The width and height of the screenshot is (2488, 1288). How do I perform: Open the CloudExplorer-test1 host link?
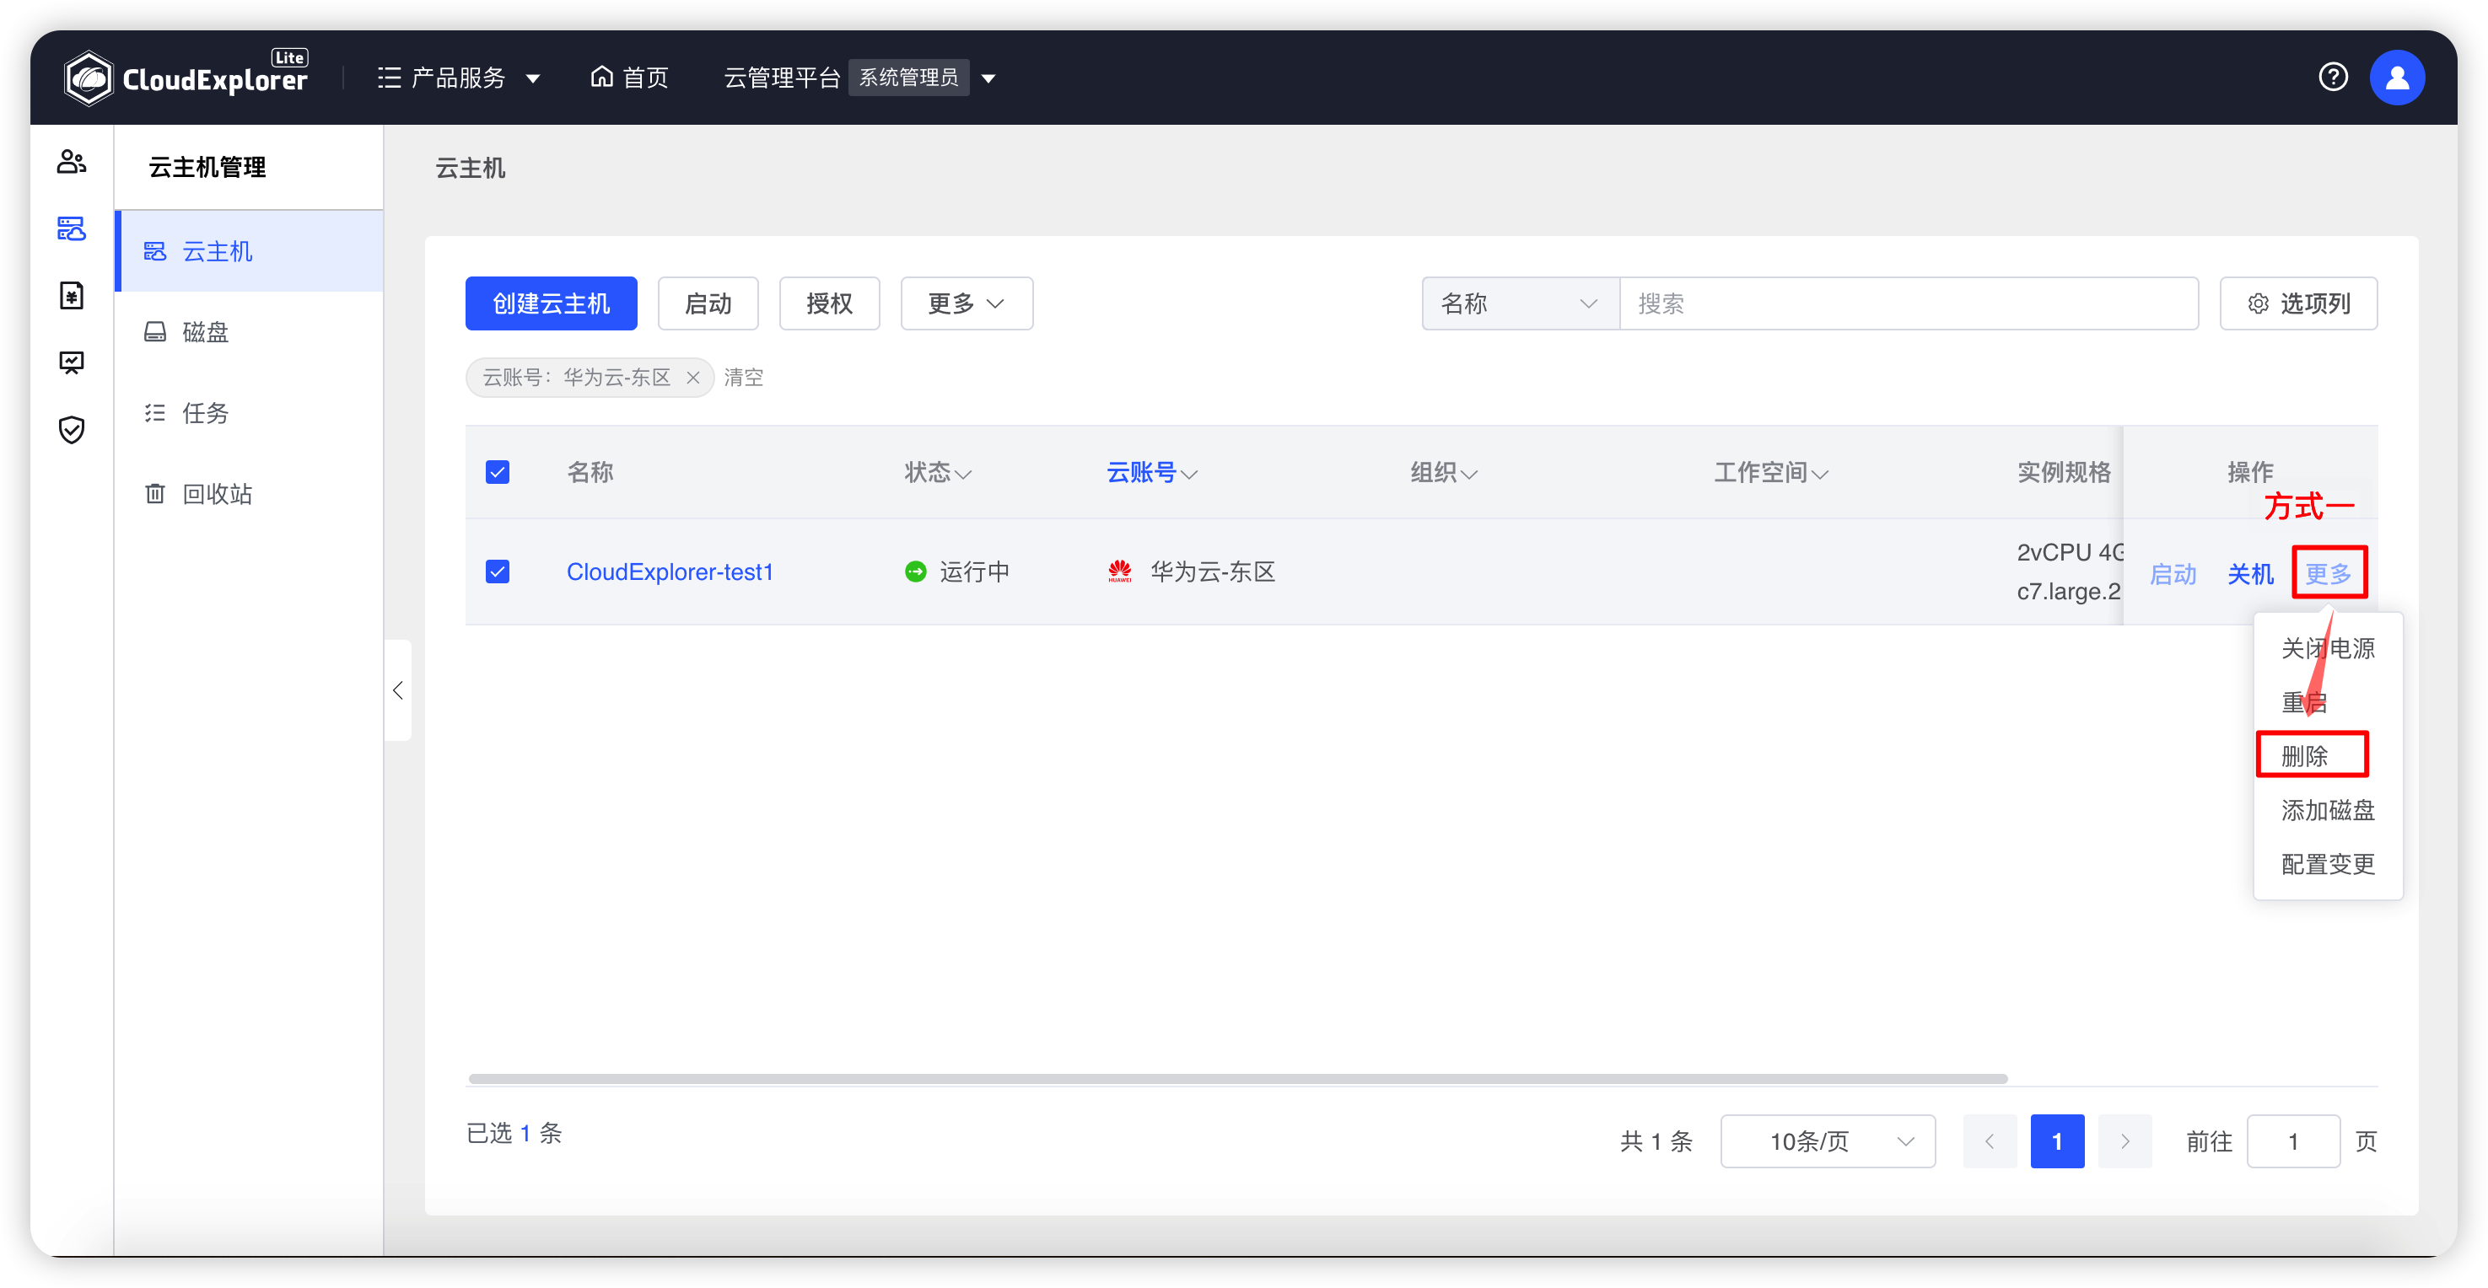670,572
